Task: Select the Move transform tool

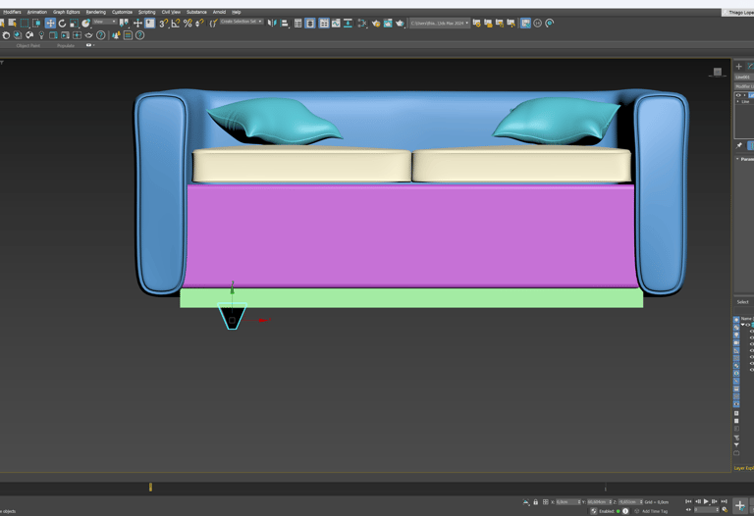Action: tap(50, 23)
